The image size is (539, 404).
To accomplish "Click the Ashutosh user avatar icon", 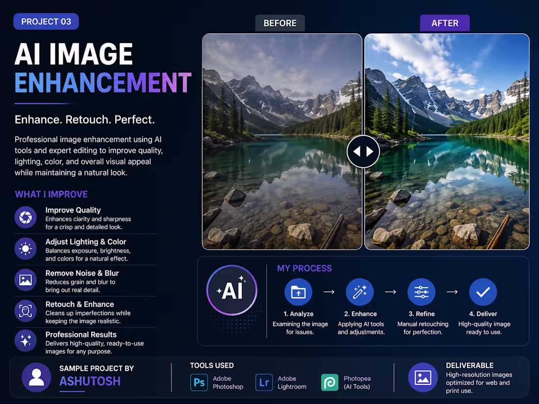I will pyautogui.click(x=36, y=377).
